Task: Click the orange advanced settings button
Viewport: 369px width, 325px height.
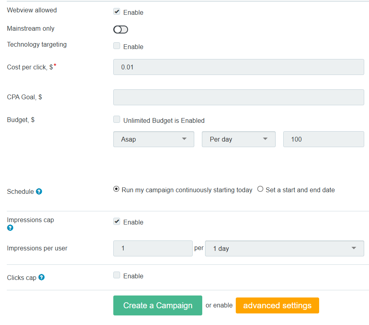Action: [277, 305]
